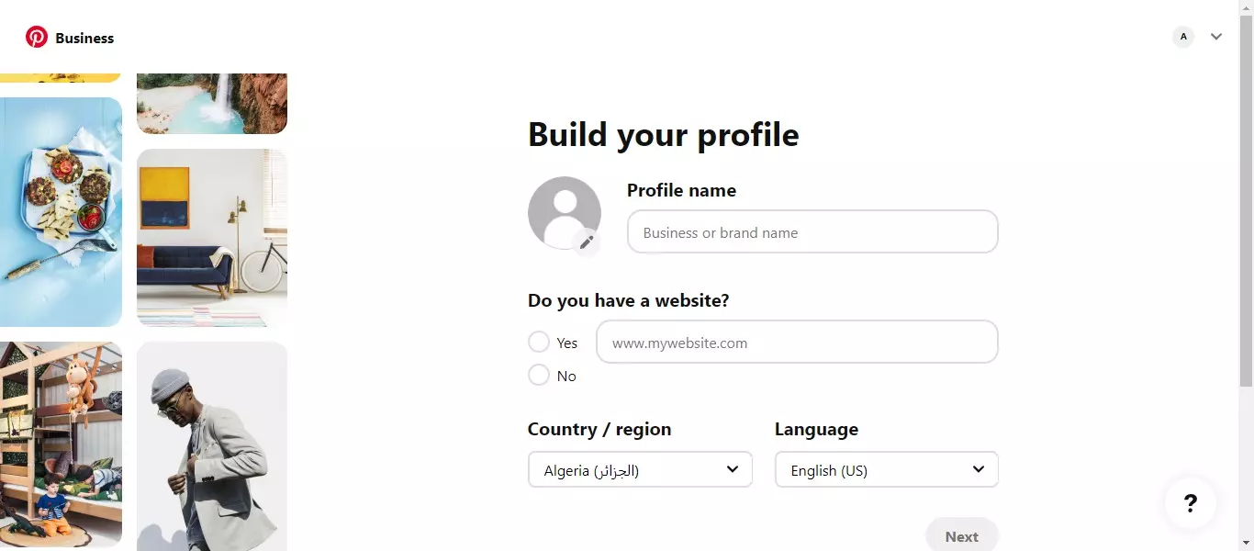Open the question mark help button

coord(1190,502)
